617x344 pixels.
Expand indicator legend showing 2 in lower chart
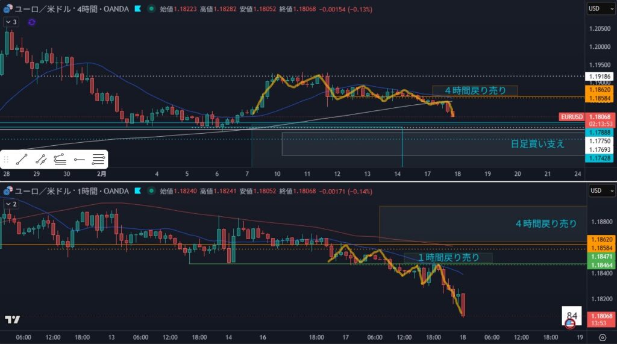click(11, 204)
